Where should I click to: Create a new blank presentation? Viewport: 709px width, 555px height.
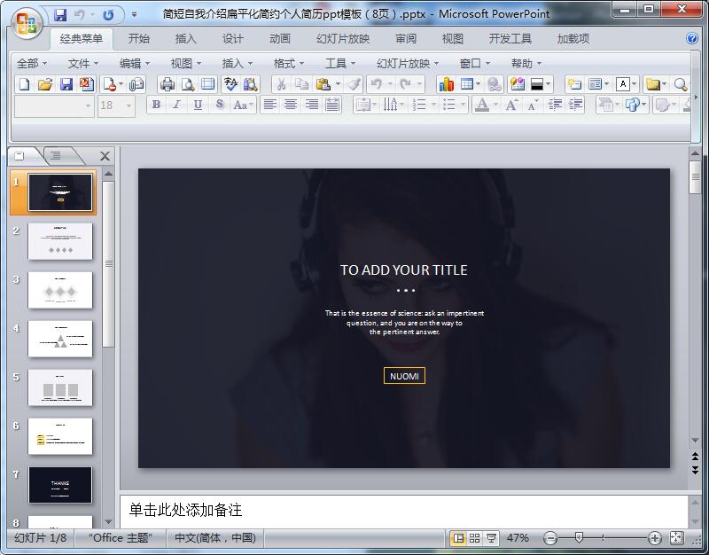pos(25,84)
